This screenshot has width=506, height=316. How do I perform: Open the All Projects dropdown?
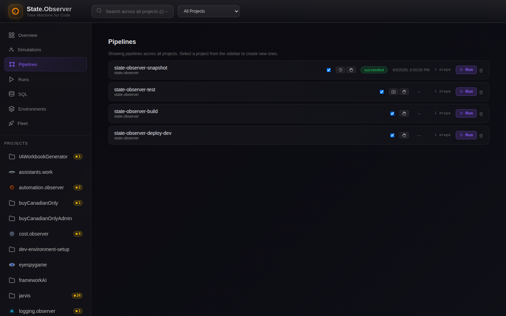click(209, 11)
